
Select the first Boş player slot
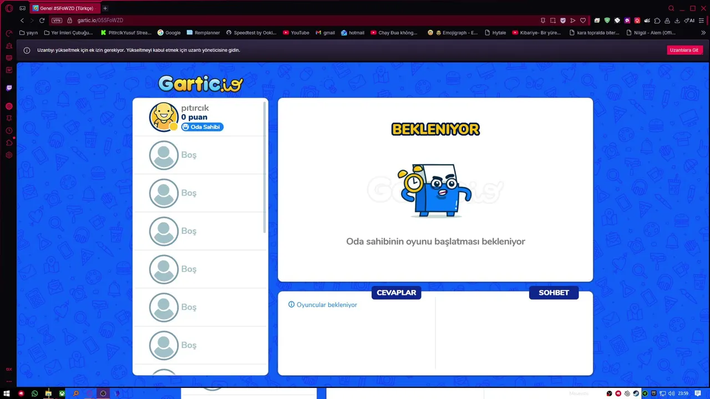click(200, 155)
